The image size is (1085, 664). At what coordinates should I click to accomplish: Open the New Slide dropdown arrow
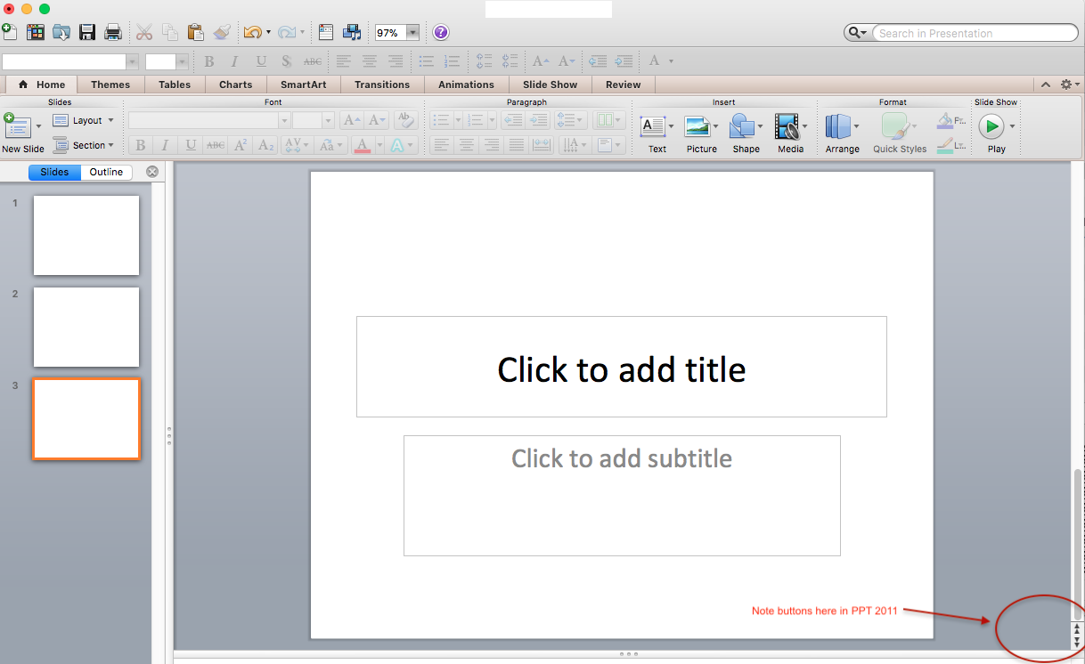[38, 127]
